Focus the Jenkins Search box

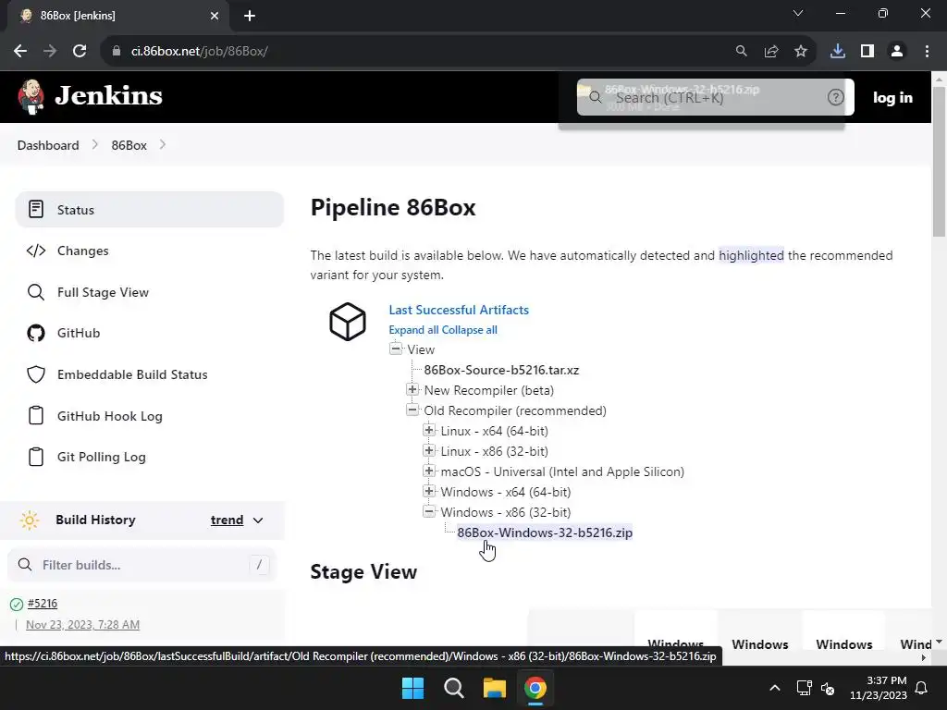(715, 97)
